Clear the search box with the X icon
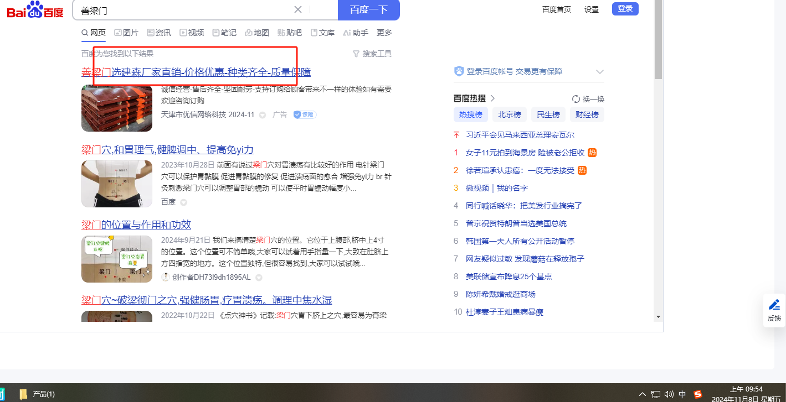The image size is (786, 402). coord(298,9)
